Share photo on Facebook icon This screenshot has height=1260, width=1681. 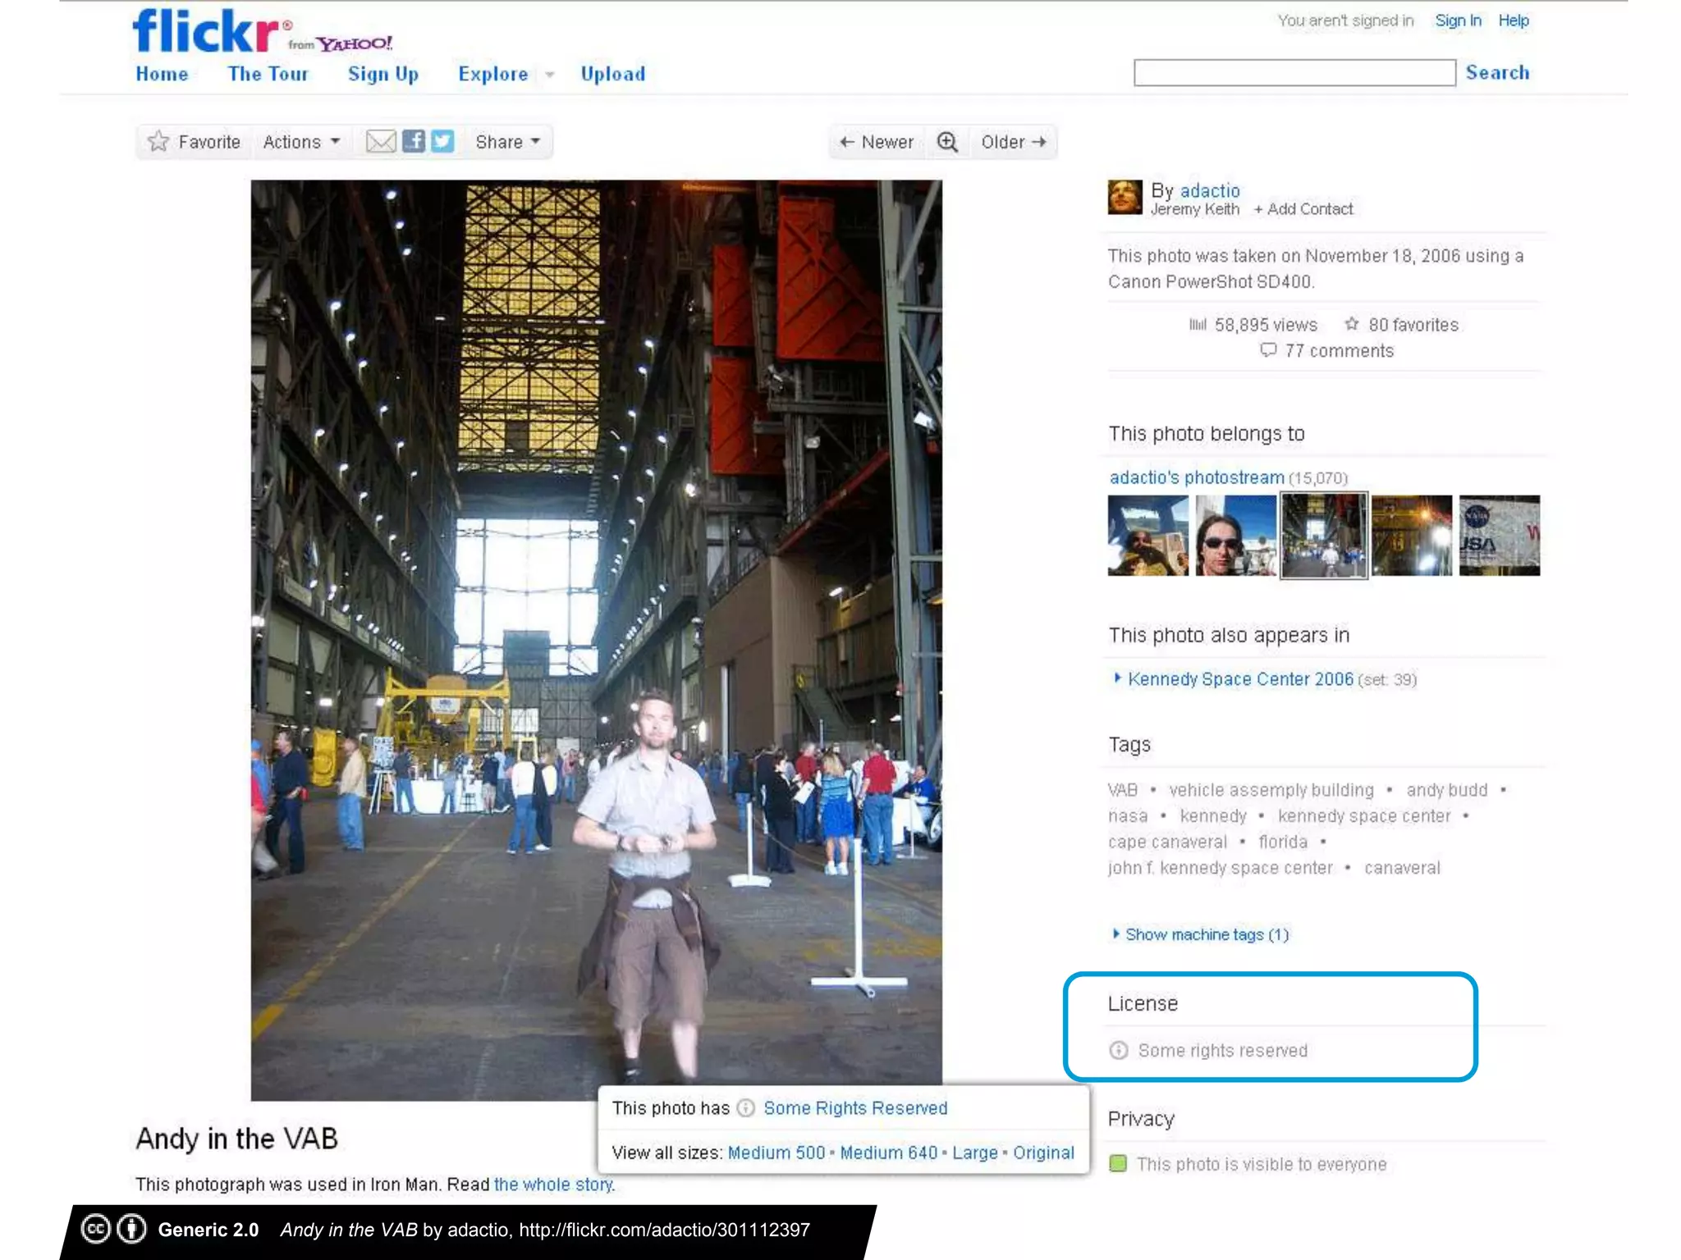pos(414,141)
